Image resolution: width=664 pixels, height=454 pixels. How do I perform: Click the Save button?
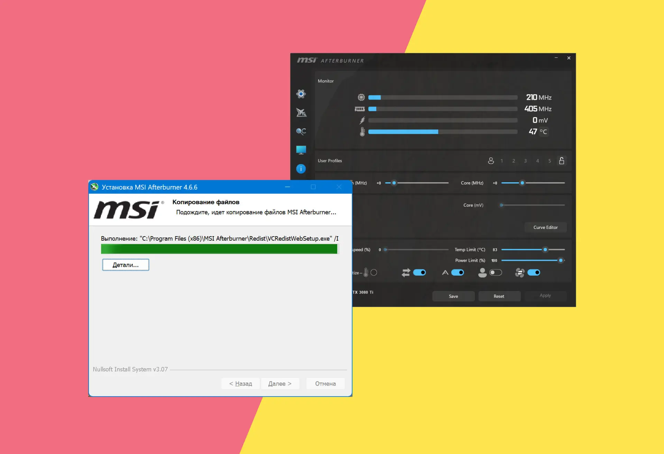coord(453,296)
